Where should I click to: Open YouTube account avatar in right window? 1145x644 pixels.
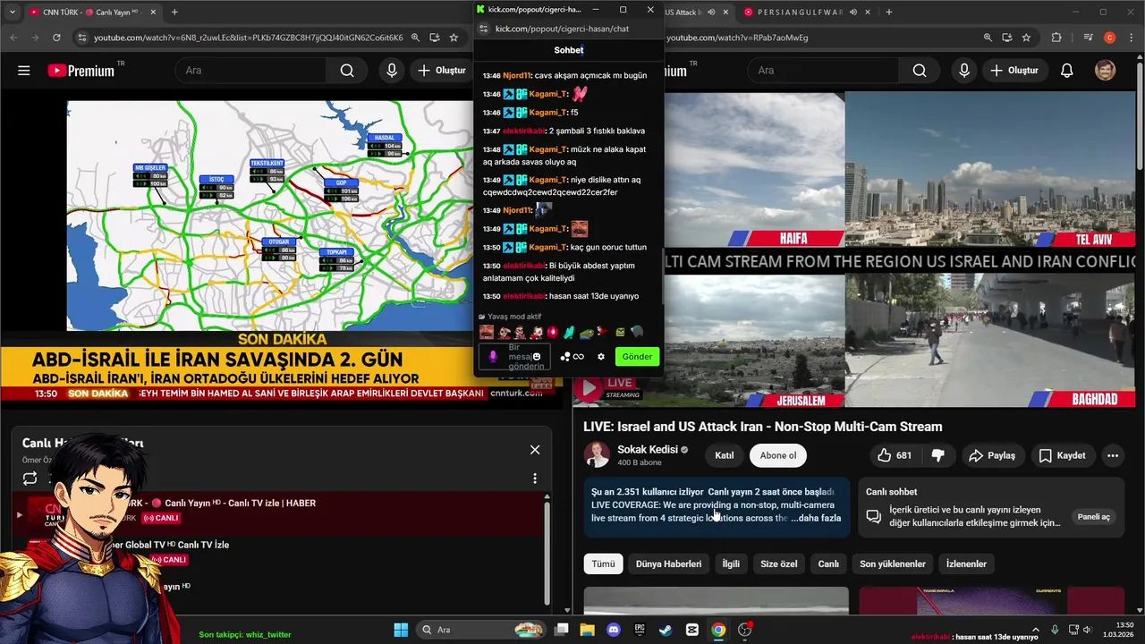(x=1106, y=71)
